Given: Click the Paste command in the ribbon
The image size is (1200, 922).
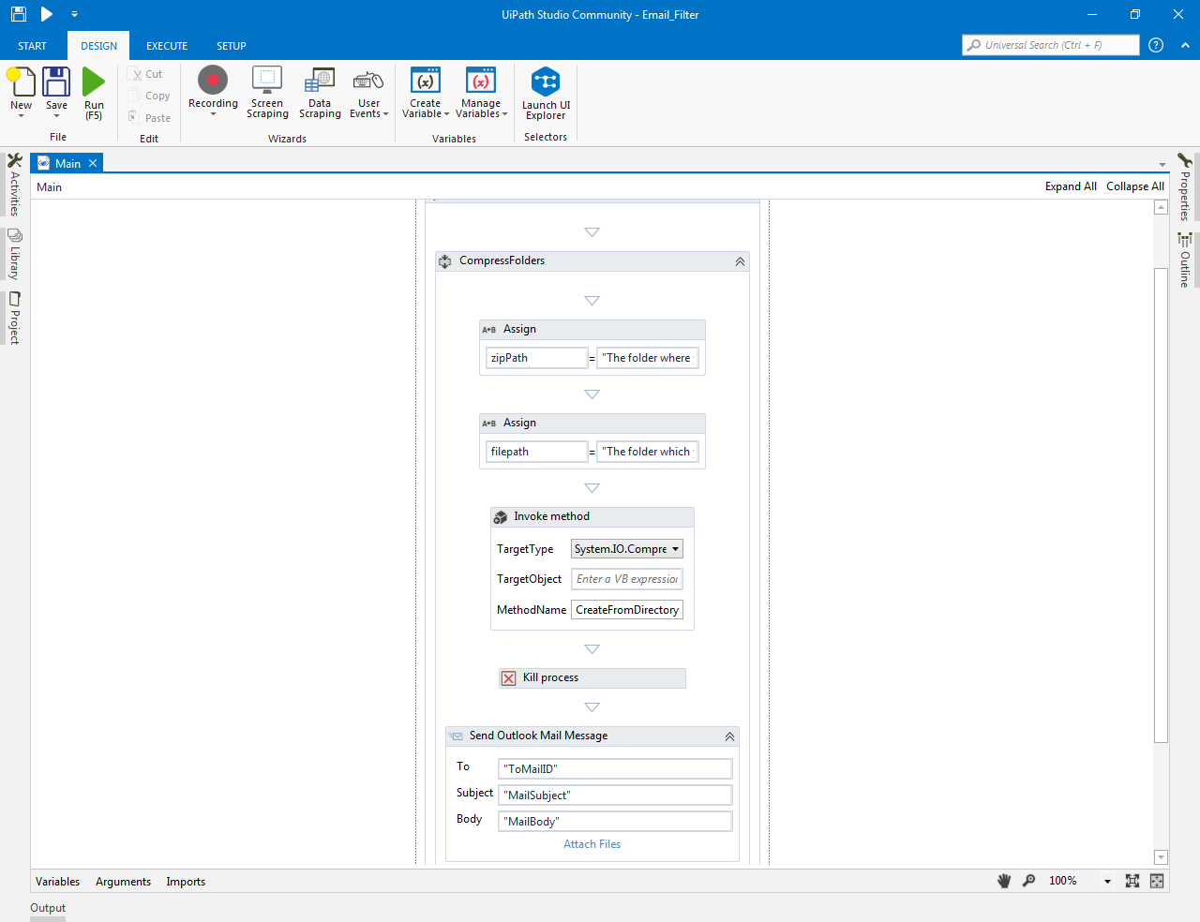Looking at the screenshot, I should (x=150, y=118).
